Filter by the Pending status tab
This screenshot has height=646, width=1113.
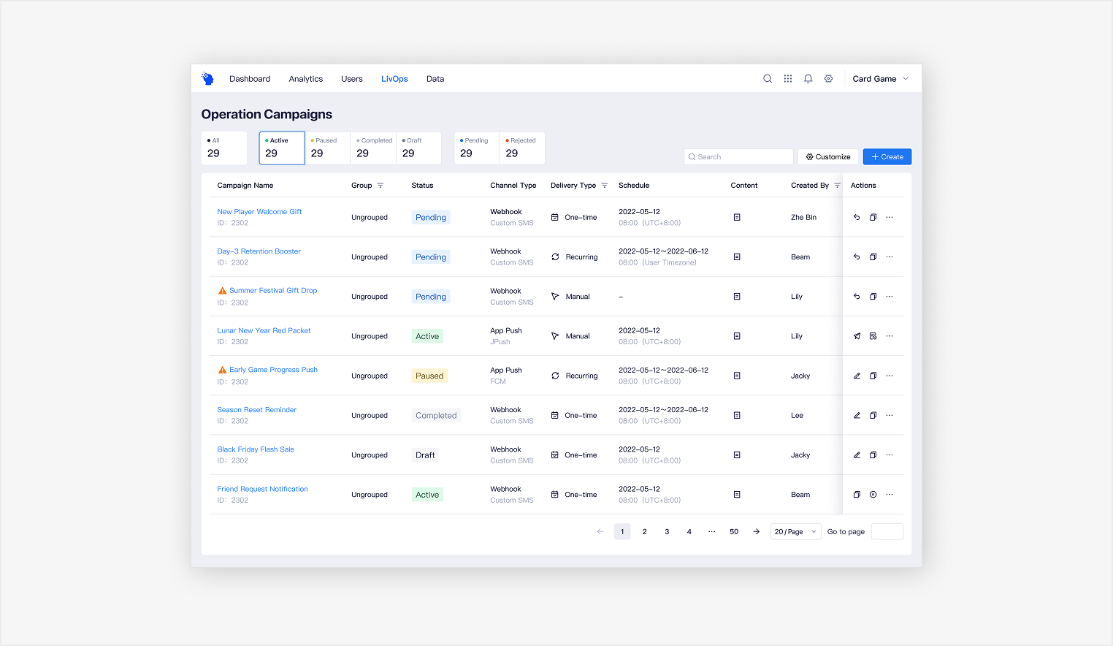477,148
